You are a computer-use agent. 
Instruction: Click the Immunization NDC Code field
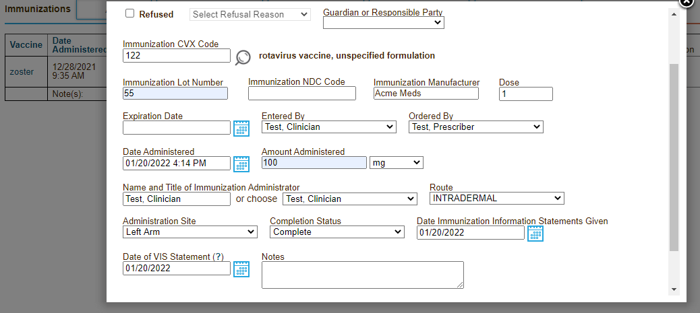tap(301, 94)
